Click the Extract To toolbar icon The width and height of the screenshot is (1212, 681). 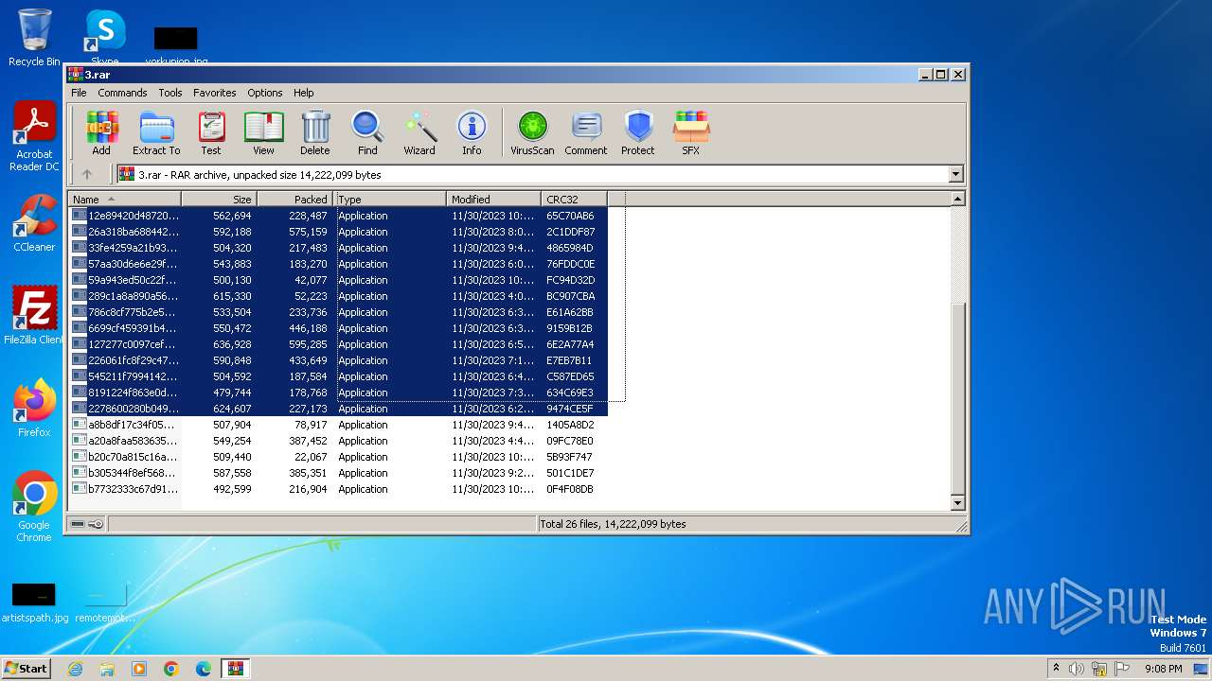click(156, 132)
